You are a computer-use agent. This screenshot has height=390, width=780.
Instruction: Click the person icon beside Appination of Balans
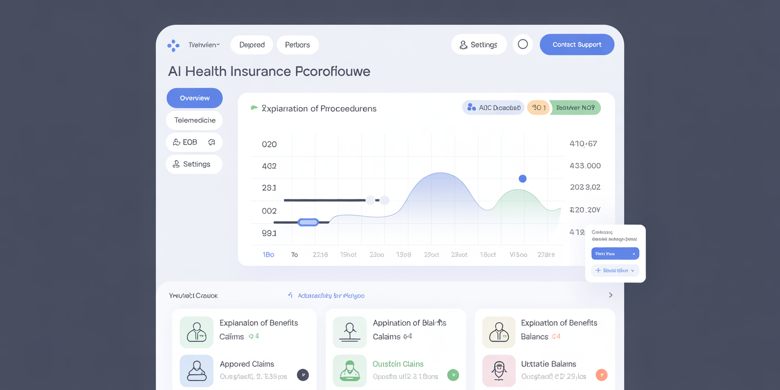350,332
